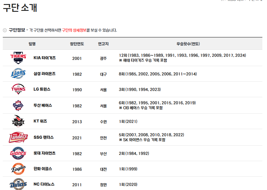The image size is (267, 190).
Task: Click the OB 베어스 우승 기록 포함 note
Action: coord(141,108)
